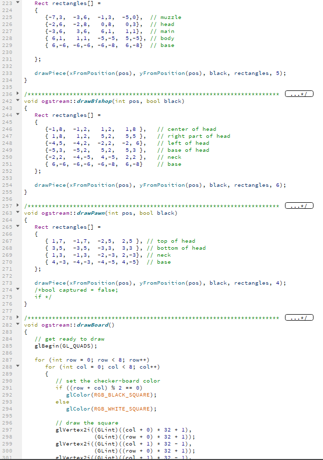This screenshot has height=460, width=323.
Task: Collapse the drawBishop function fold at line 242
Action: [17, 100]
